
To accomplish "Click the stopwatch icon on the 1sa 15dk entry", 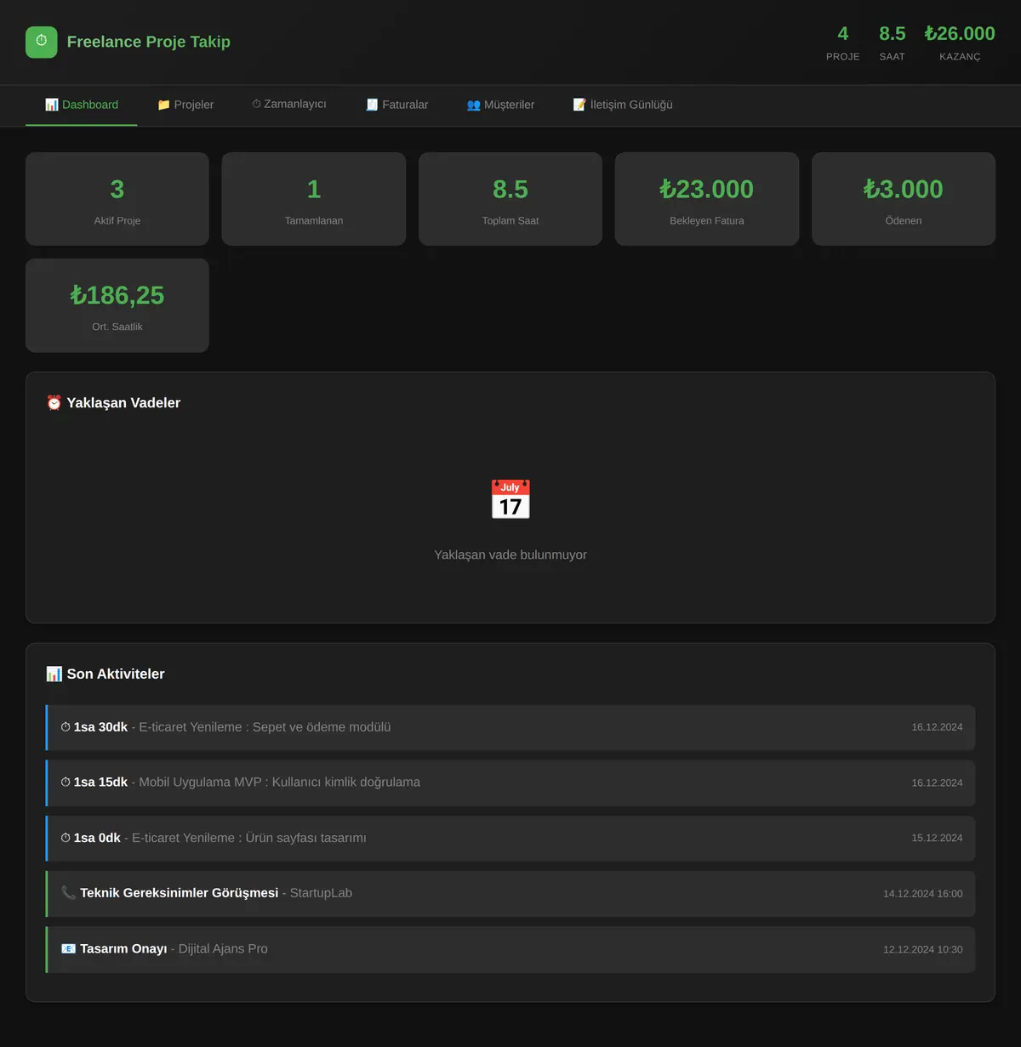I will pos(66,782).
